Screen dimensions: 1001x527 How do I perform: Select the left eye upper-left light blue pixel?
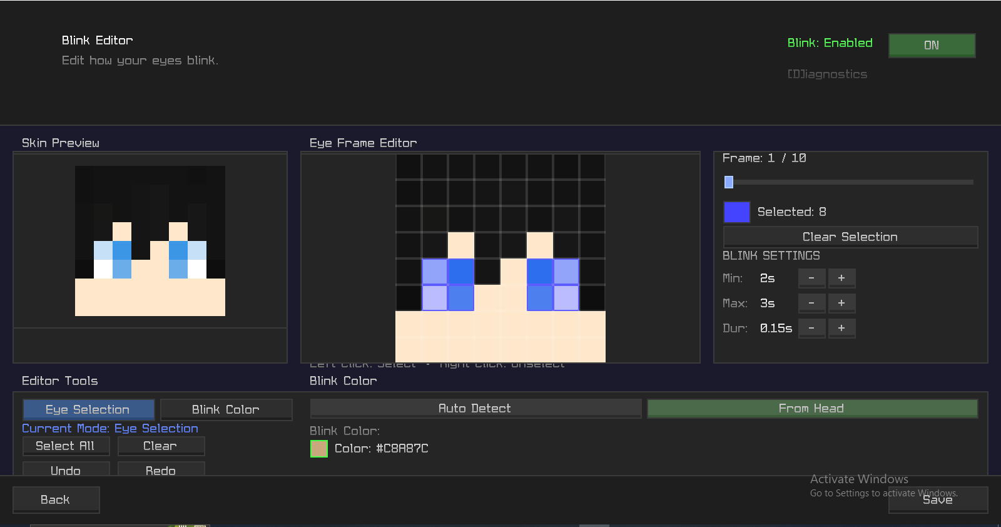[435, 272]
